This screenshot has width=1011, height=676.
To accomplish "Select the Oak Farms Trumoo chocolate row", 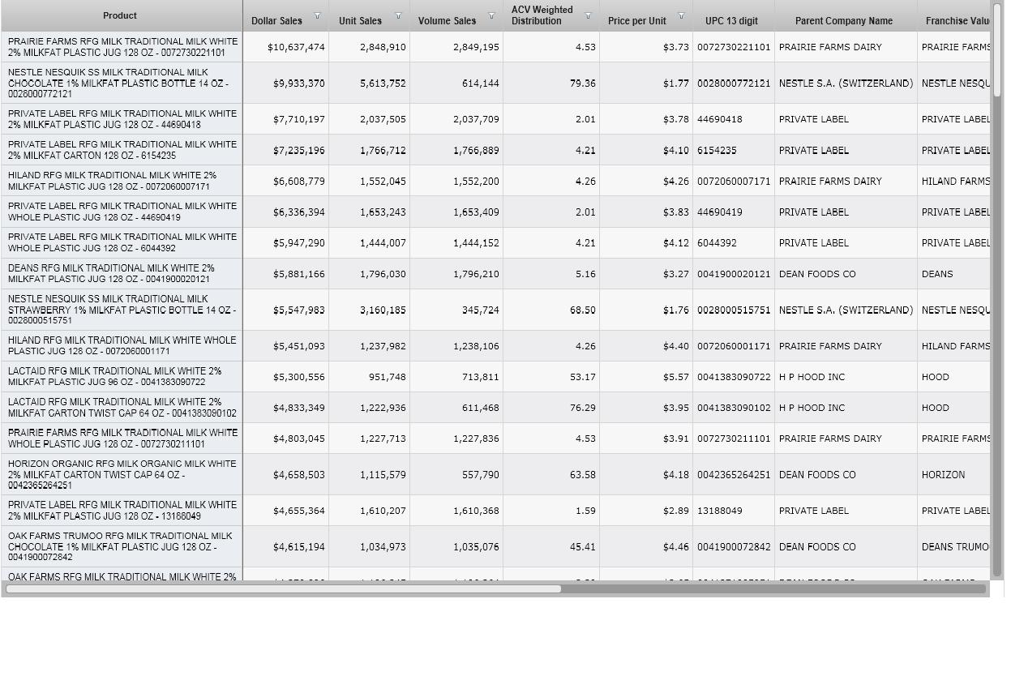I will (x=122, y=546).
